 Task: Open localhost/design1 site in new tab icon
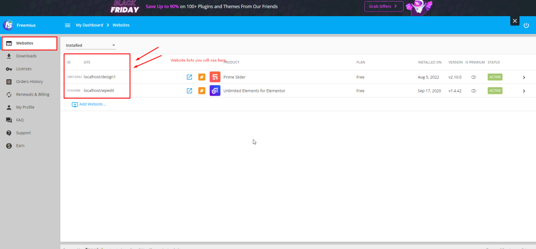point(189,77)
